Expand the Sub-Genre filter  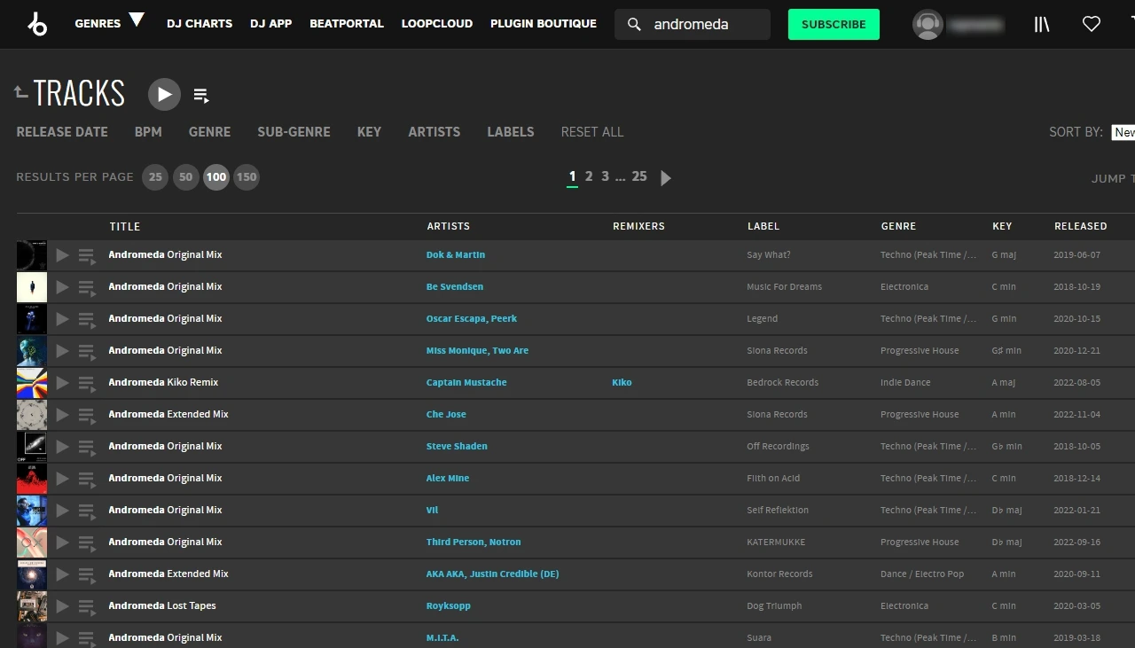tap(294, 132)
